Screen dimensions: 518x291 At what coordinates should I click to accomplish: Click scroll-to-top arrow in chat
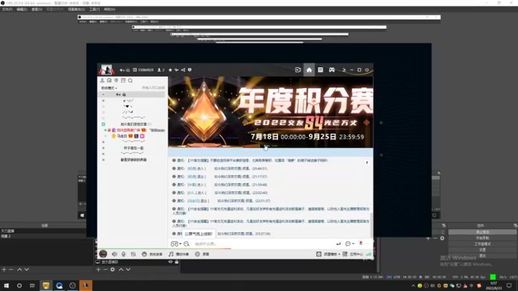click(x=366, y=163)
